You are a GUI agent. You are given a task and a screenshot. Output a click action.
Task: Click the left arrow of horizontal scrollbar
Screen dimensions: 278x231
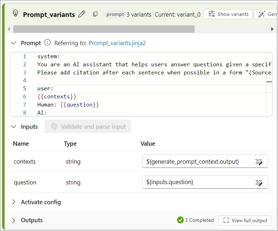[x=9, y=29]
